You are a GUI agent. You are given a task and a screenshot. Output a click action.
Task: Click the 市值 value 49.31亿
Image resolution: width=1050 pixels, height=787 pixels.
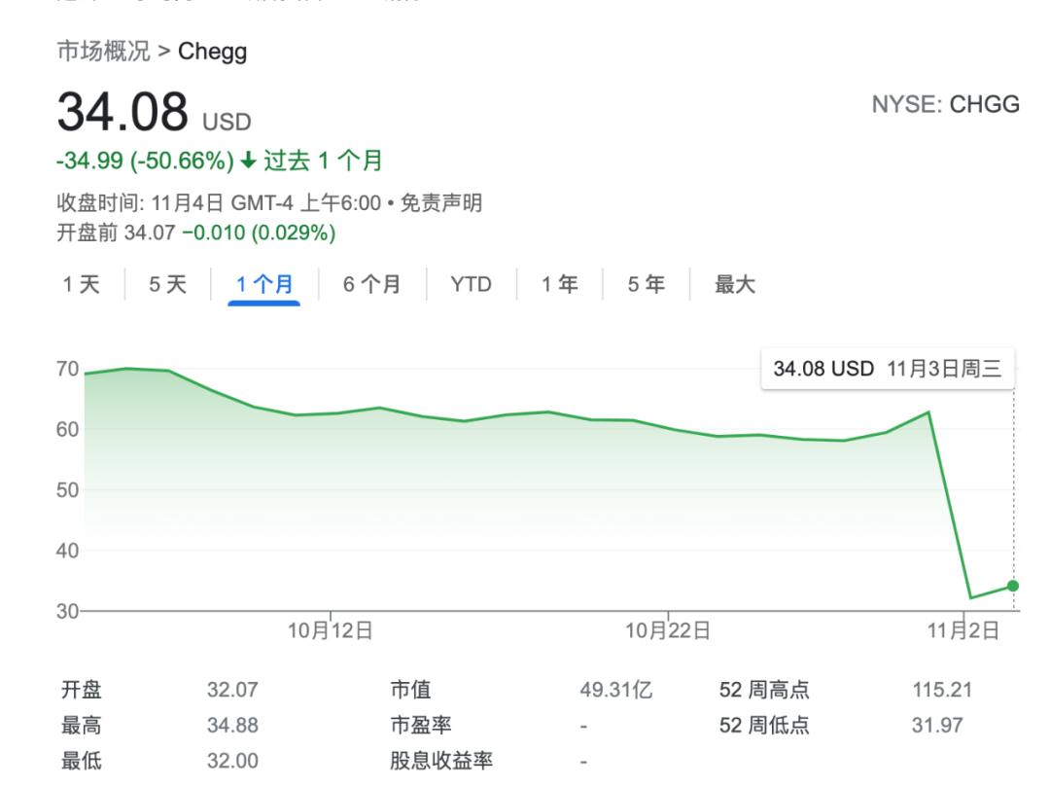click(x=616, y=690)
